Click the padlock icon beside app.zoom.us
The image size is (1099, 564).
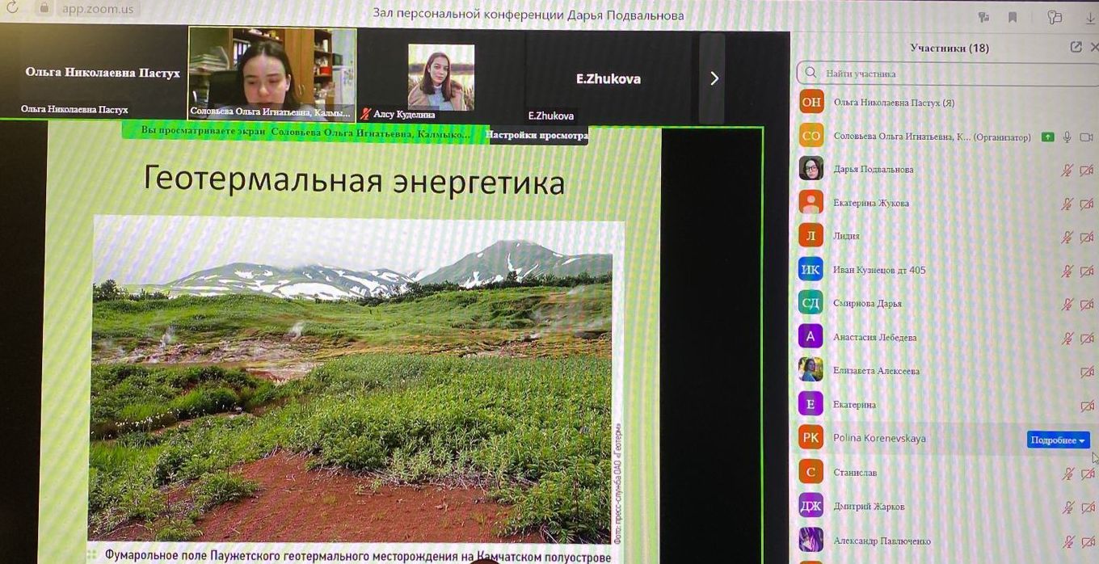tap(44, 9)
